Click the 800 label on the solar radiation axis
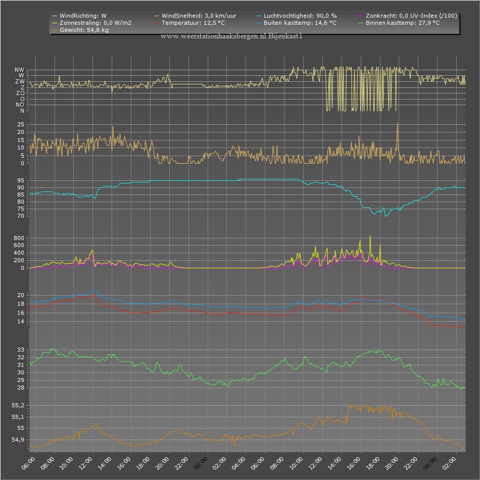This screenshot has height=480, width=480. click(x=19, y=238)
